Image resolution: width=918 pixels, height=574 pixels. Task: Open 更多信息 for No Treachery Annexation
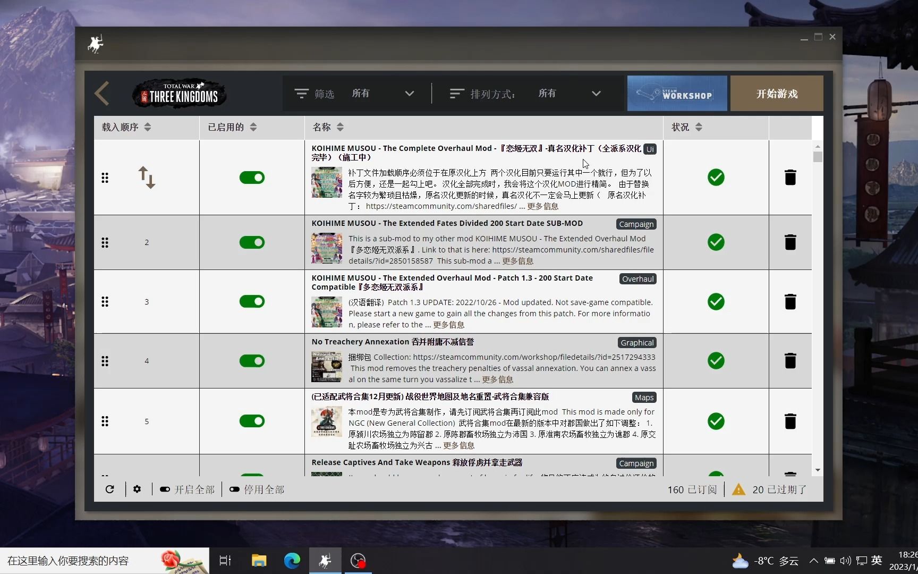tap(497, 379)
